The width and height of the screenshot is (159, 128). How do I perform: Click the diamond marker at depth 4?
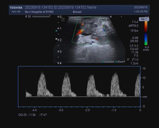pos(58,63)
